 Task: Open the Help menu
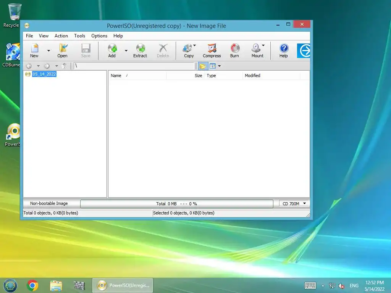[x=118, y=36]
